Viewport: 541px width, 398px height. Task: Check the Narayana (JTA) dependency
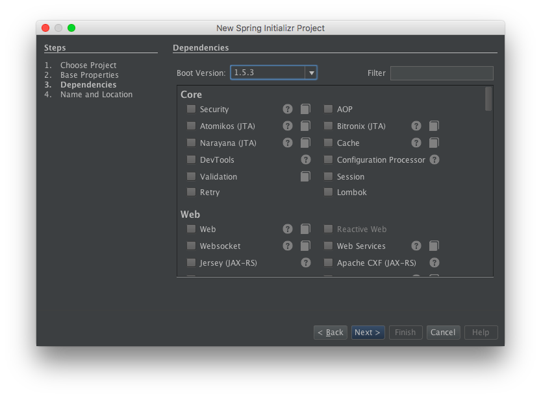(x=191, y=143)
